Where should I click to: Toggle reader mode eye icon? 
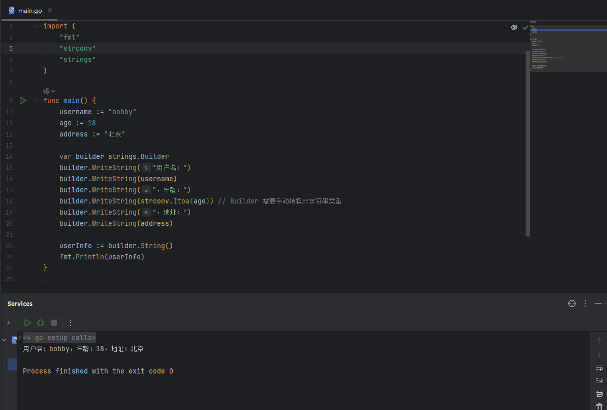pyautogui.click(x=514, y=27)
